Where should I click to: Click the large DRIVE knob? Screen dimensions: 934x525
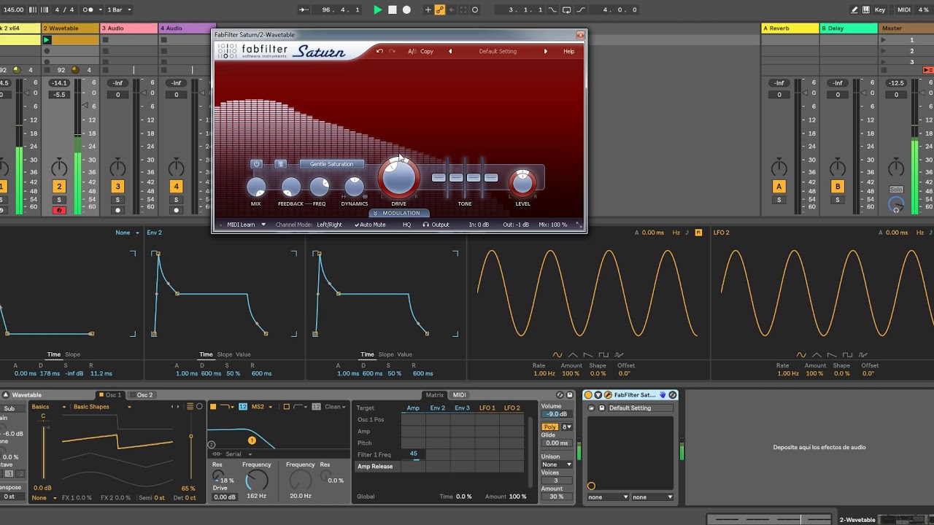pos(398,177)
